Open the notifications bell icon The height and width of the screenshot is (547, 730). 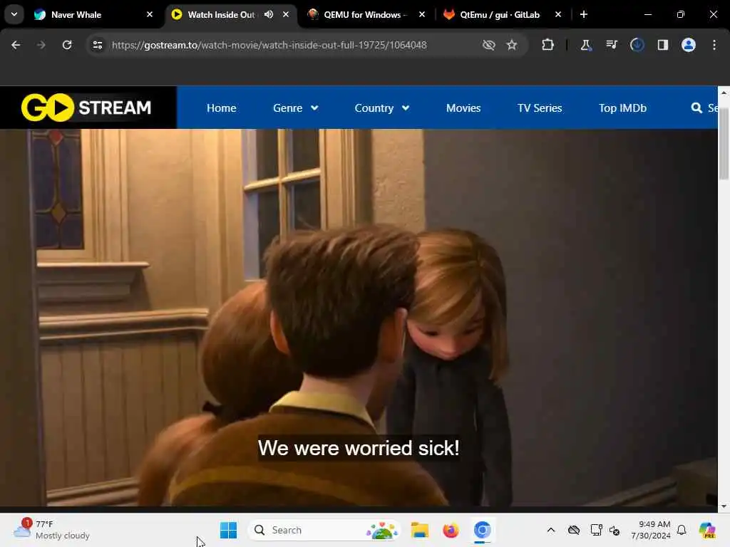point(682,530)
